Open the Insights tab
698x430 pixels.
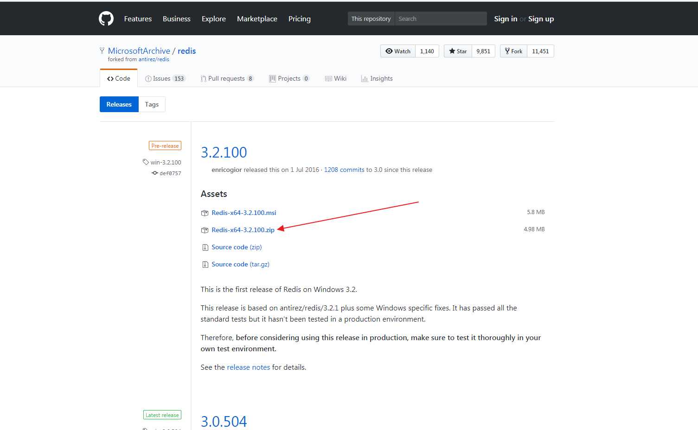click(377, 78)
